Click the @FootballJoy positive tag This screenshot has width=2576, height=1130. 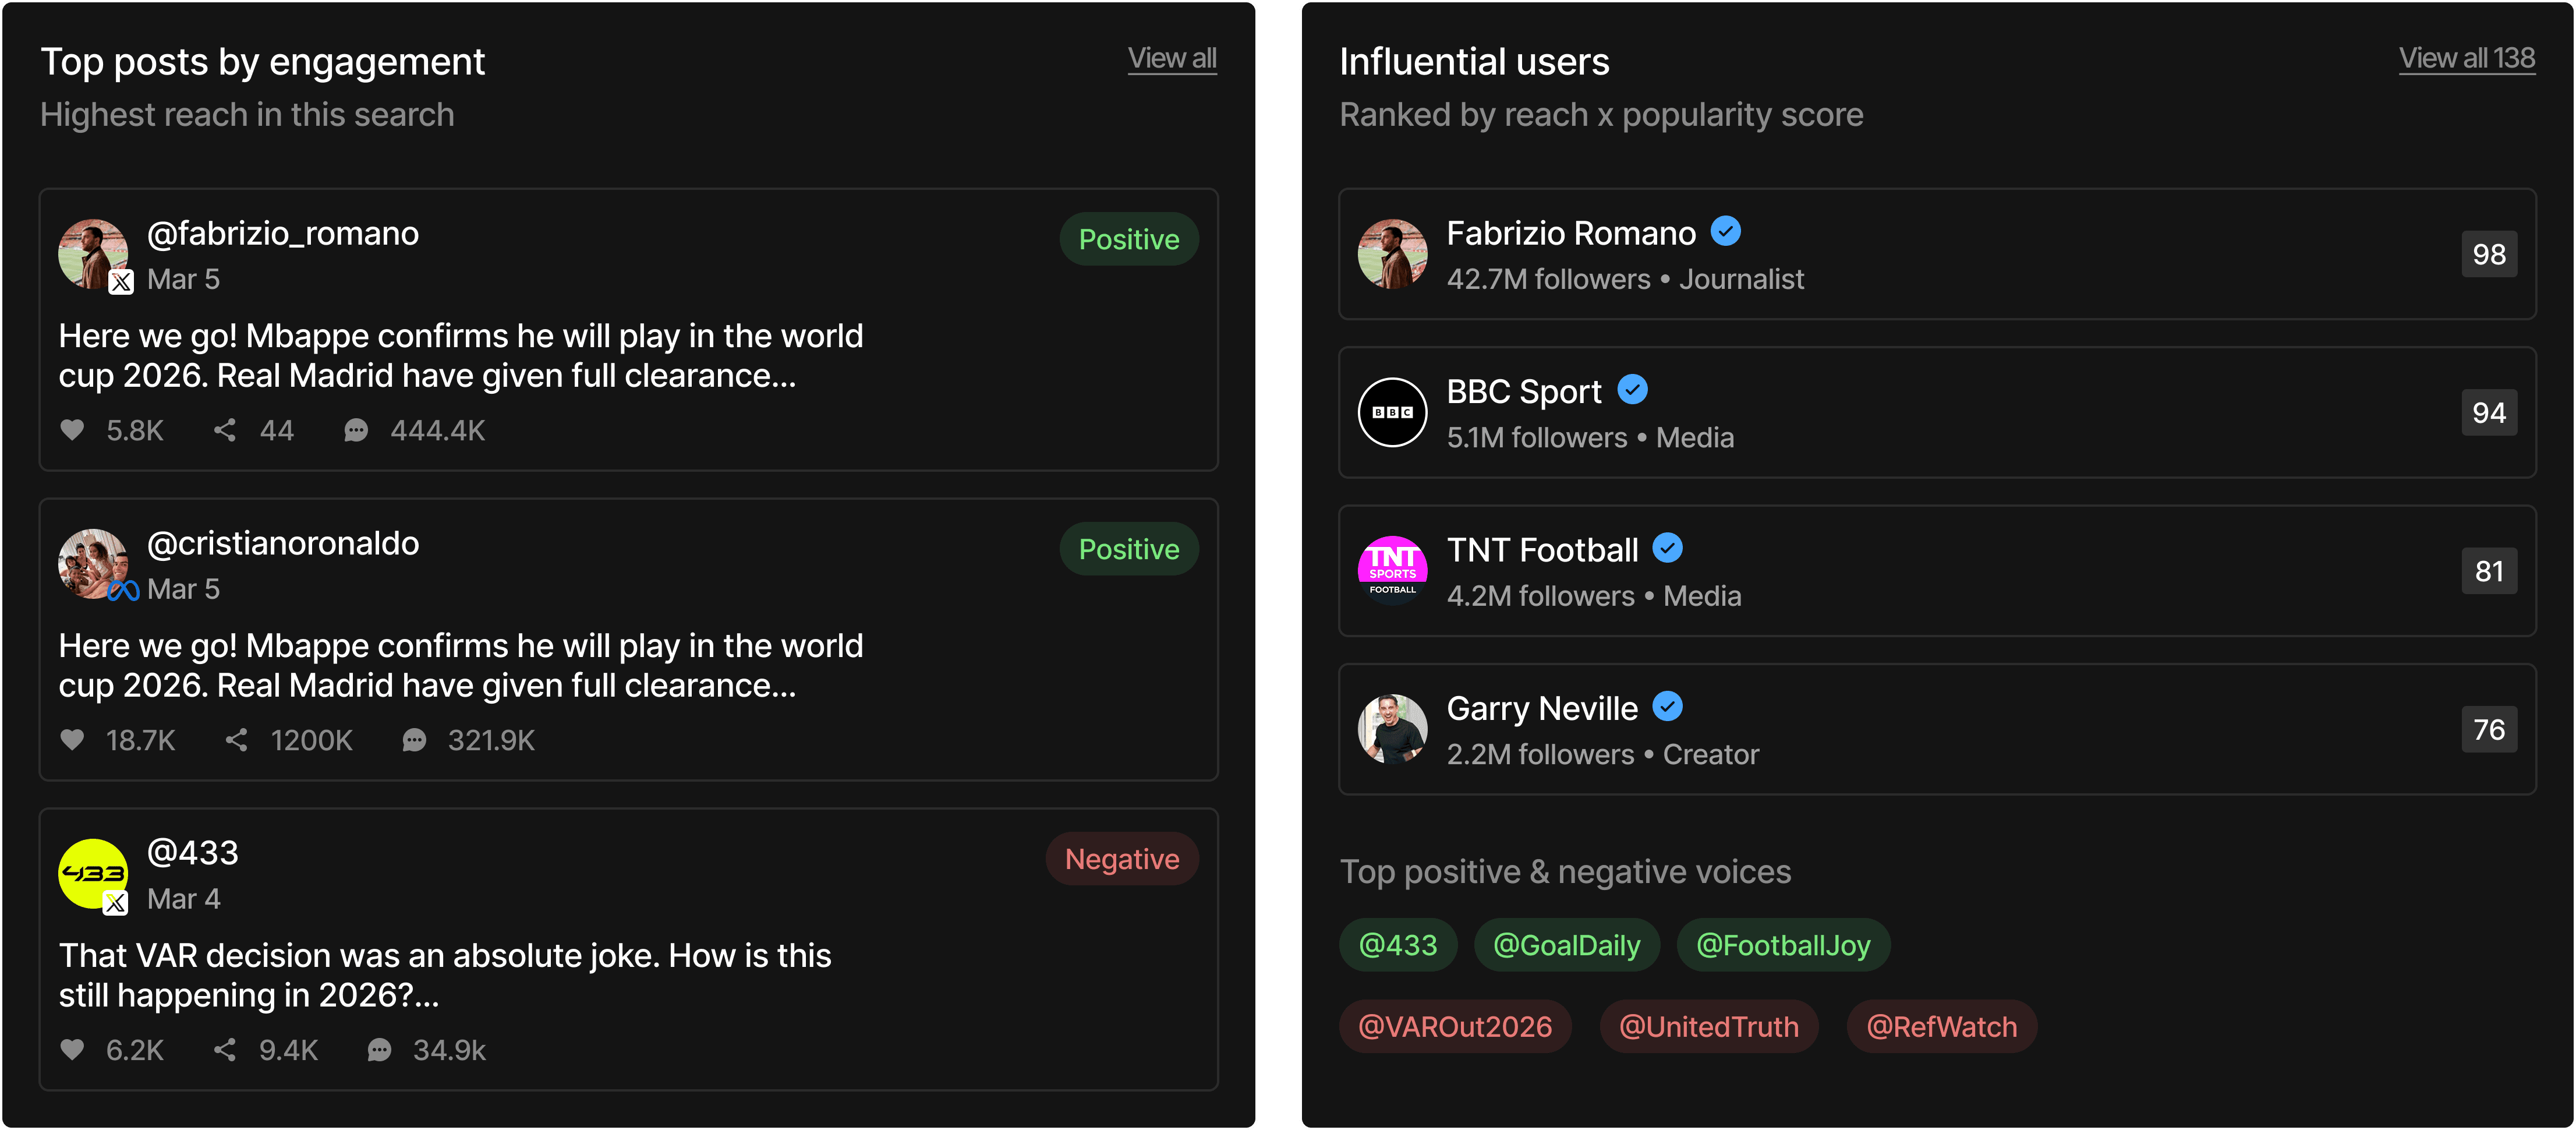tap(1783, 945)
